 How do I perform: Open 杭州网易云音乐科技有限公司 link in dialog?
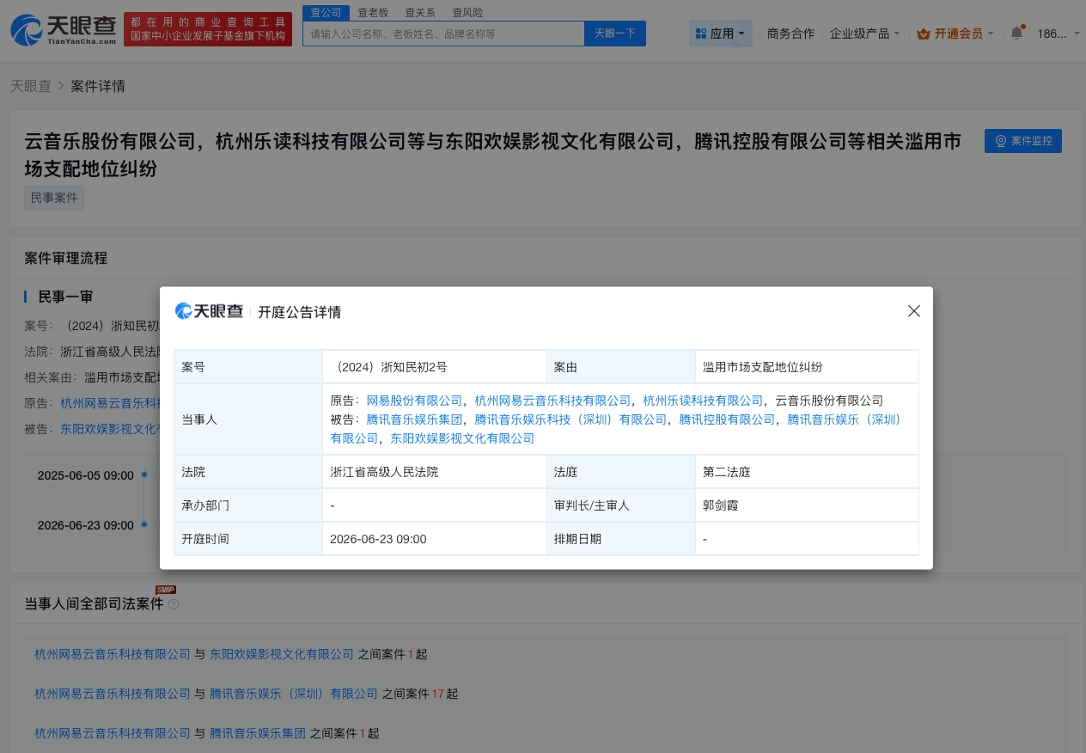tap(552, 401)
